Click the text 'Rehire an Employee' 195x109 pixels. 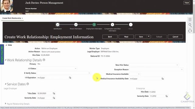[49, 48]
